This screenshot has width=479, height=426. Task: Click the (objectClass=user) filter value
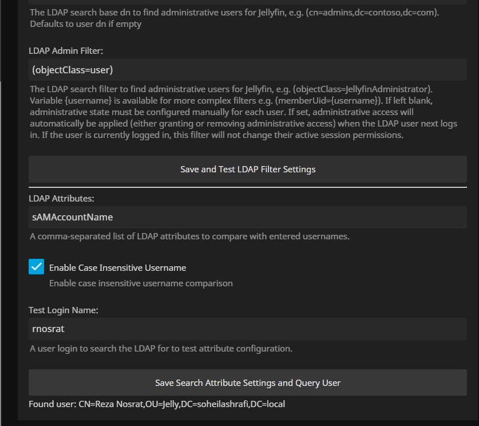(x=70, y=69)
